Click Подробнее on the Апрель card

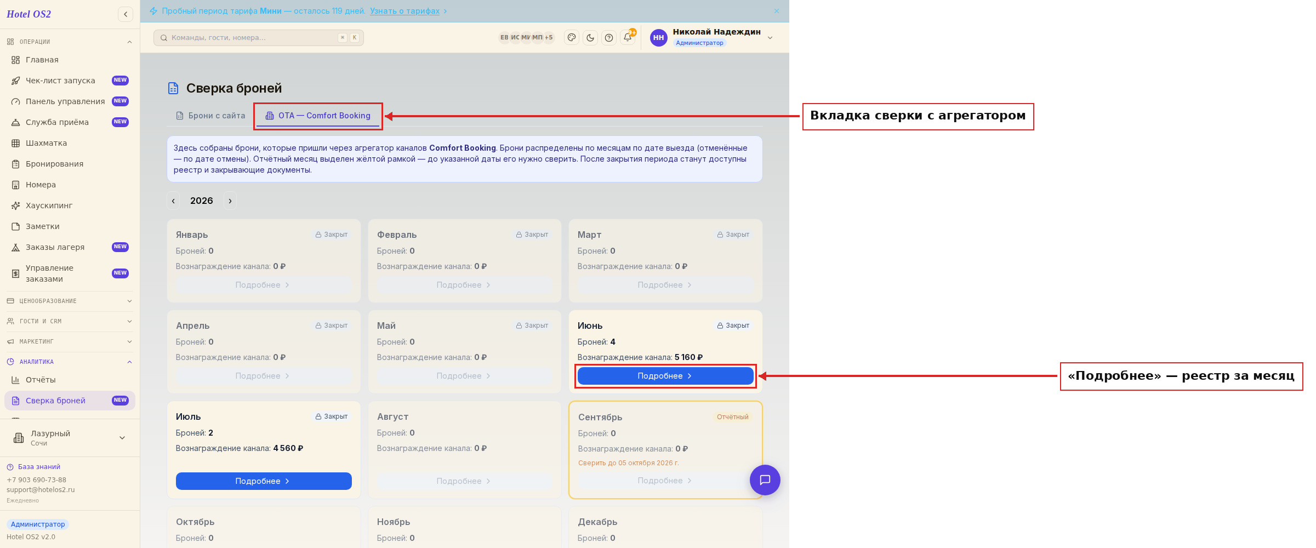click(264, 376)
